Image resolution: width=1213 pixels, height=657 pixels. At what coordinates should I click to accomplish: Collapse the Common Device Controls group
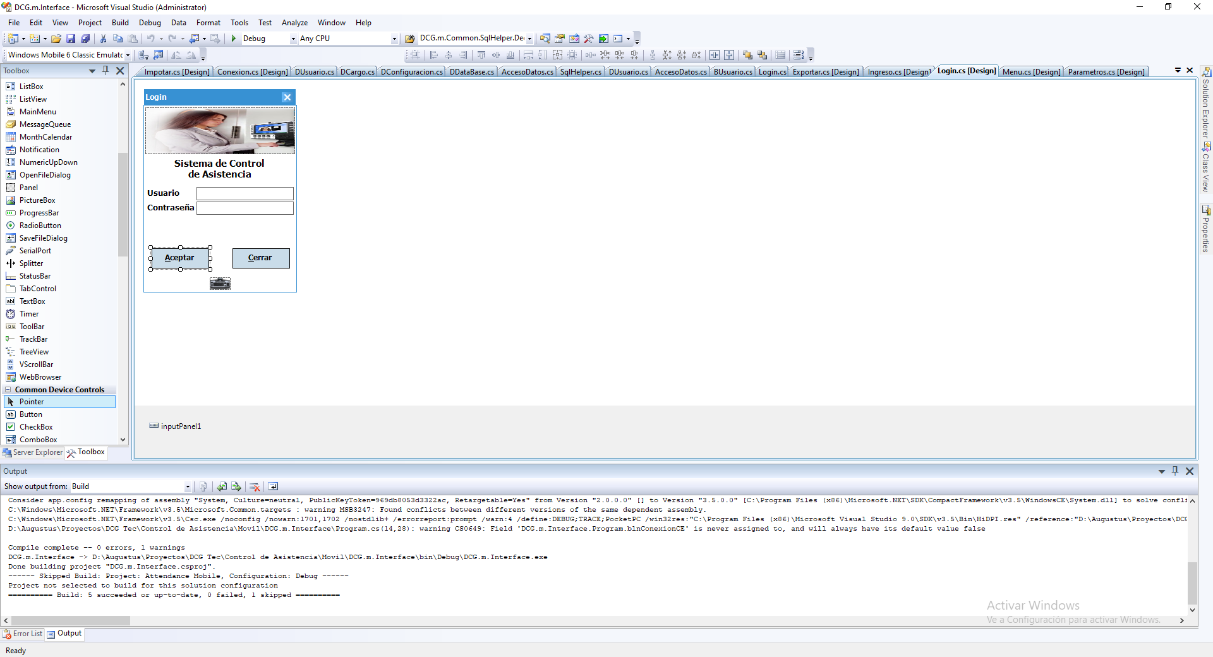point(8,390)
